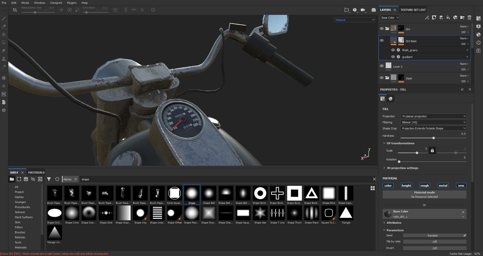
Task: Open the Shape Crop dropdown
Action: (x=433, y=128)
